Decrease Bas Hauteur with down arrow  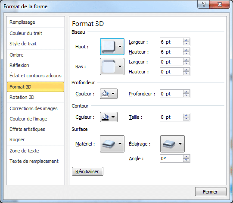point(186,73)
